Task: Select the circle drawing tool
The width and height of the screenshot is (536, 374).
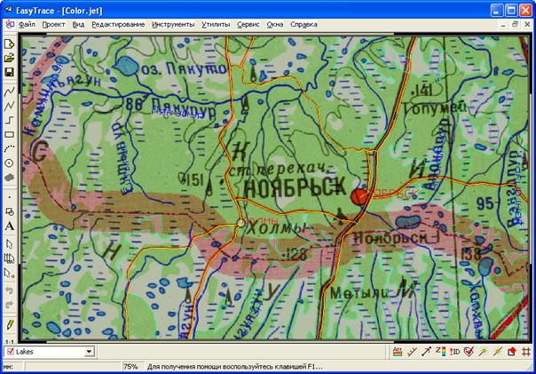Action: click(x=9, y=163)
